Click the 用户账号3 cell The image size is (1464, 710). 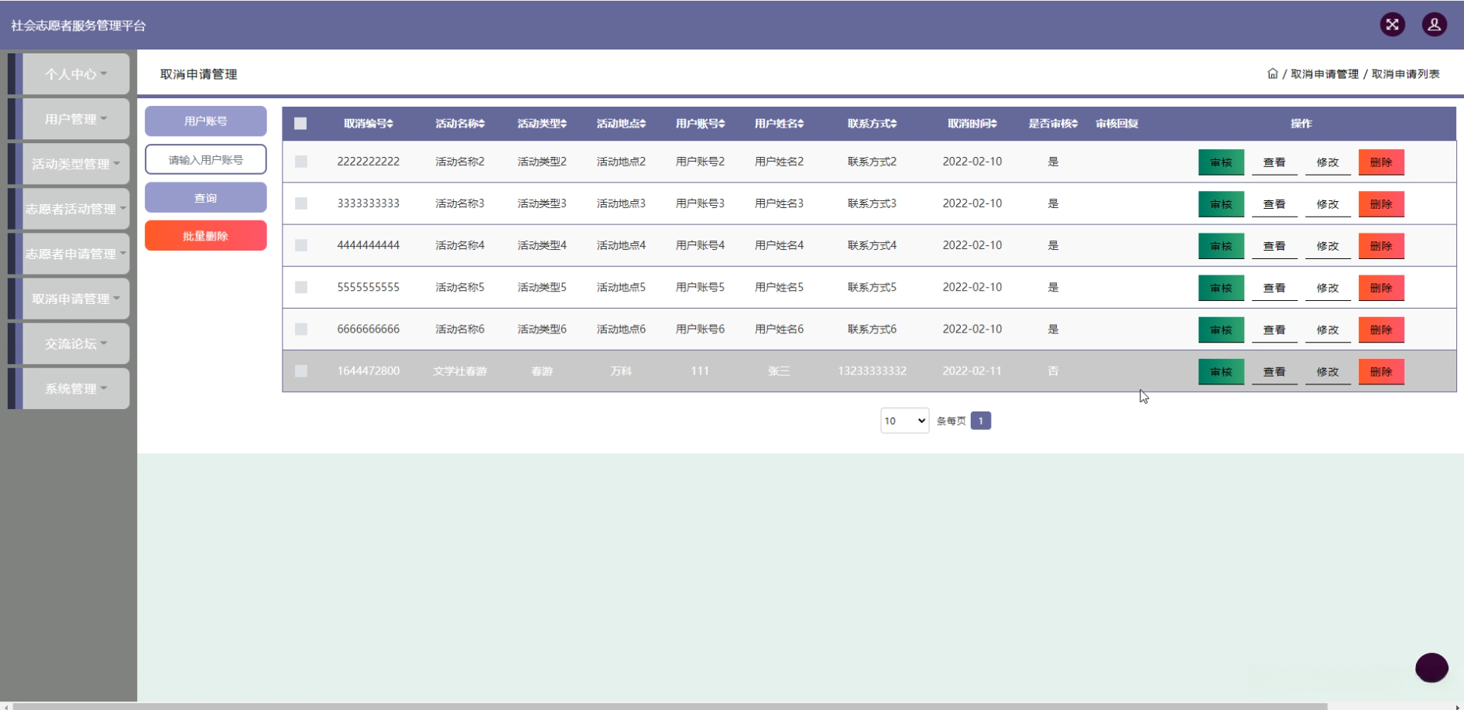pyautogui.click(x=700, y=203)
